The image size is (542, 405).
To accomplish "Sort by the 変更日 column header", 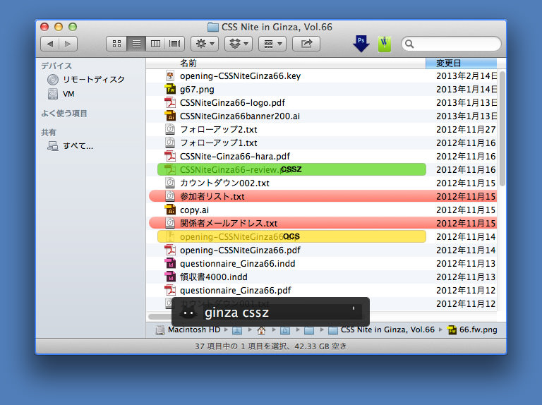I will click(x=461, y=64).
